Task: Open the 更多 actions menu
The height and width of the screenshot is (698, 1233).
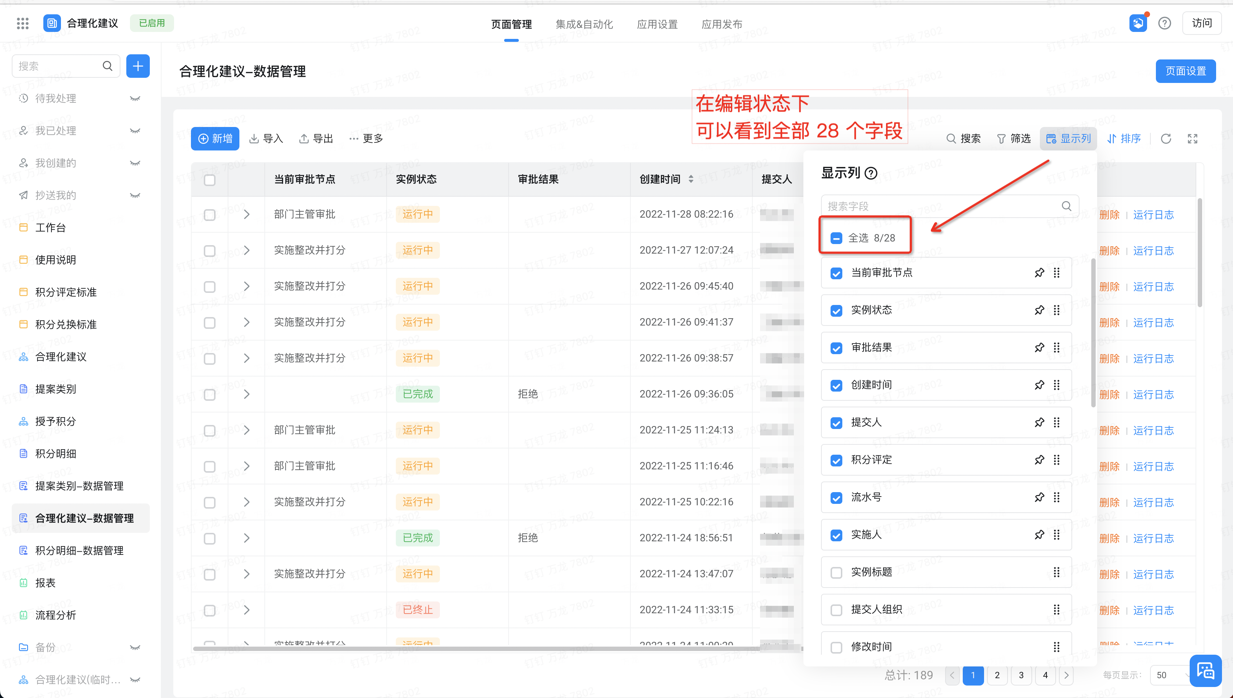Action: pos(366,139)
